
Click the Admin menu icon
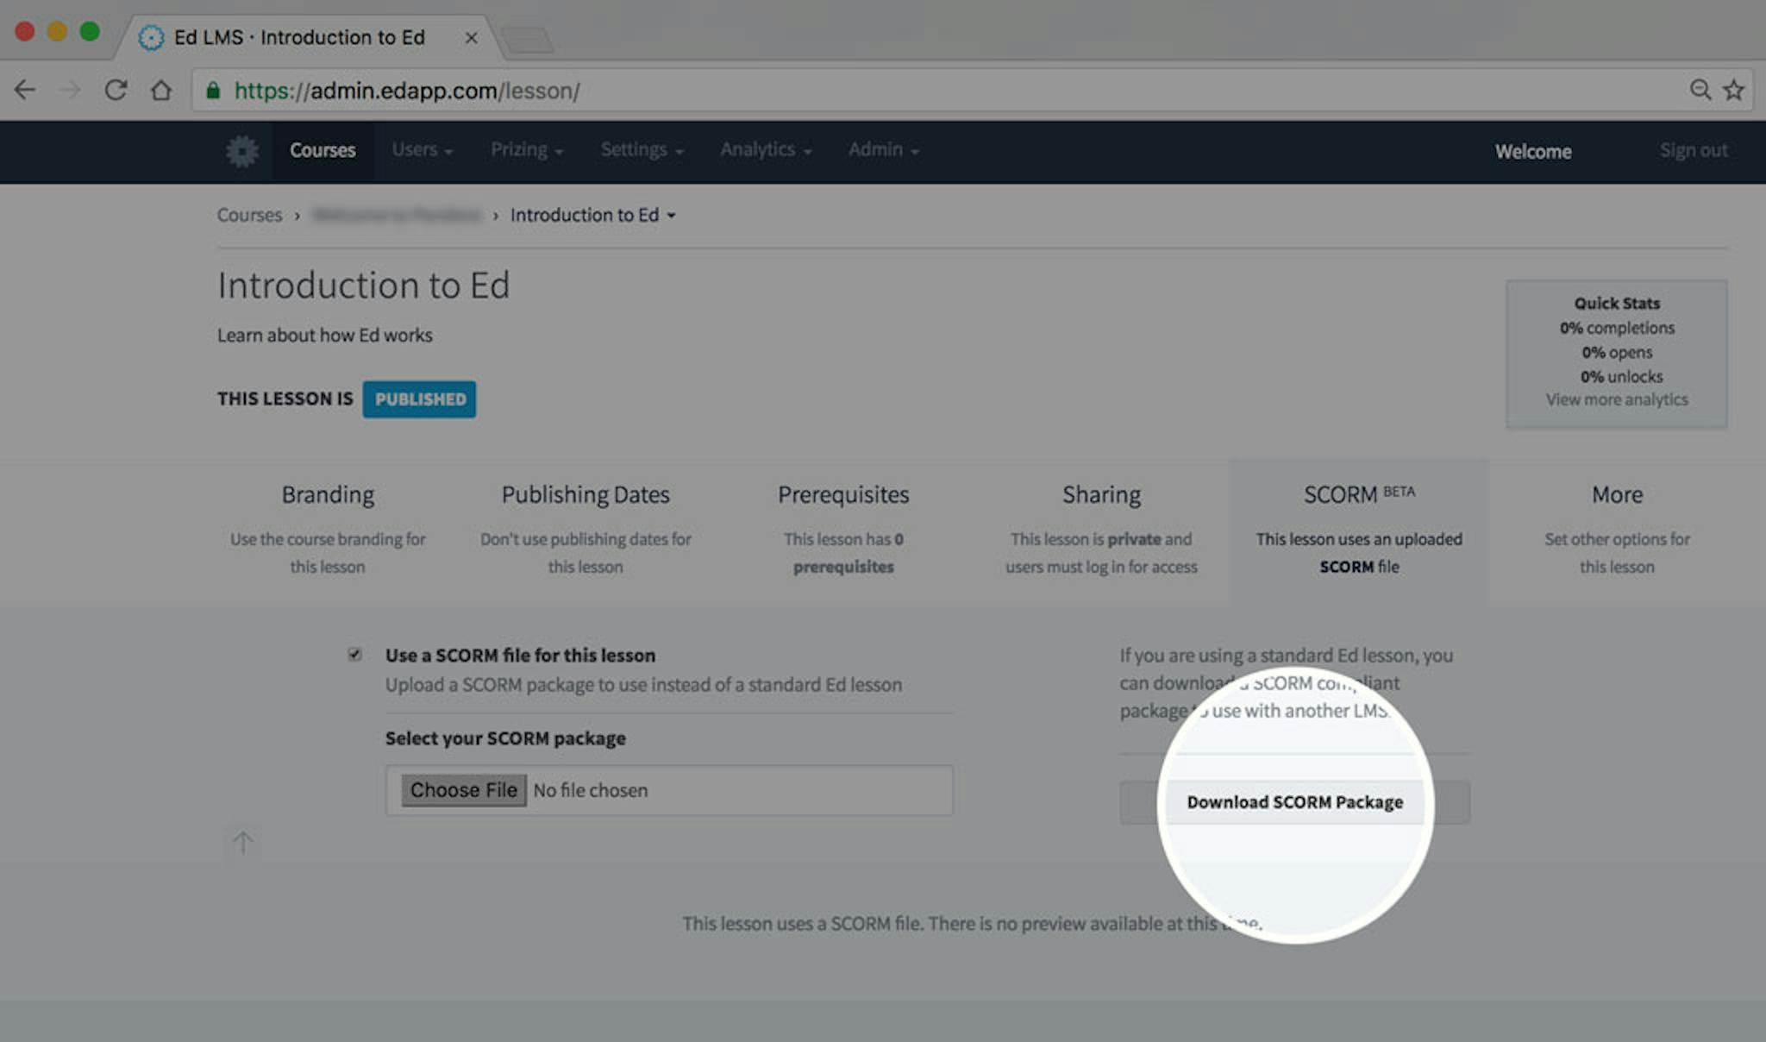pos(880,150)
